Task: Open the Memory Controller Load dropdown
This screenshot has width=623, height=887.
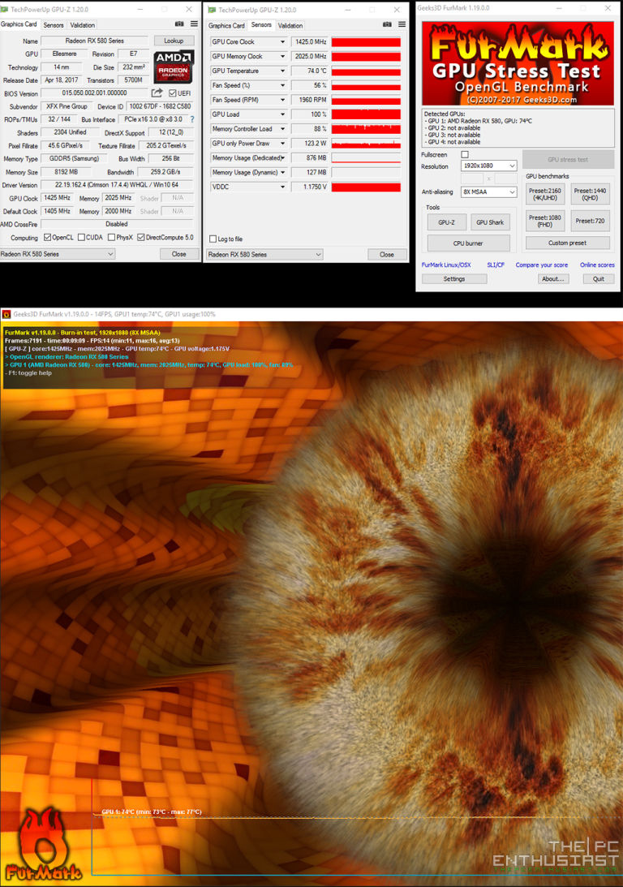Action: tap(282, 129)
